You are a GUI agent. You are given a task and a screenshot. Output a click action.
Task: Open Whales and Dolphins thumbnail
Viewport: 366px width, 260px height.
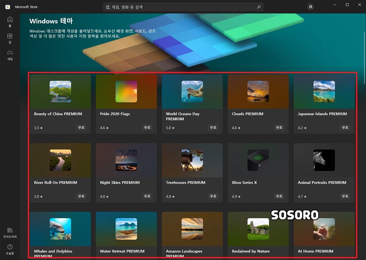[60, 229]
